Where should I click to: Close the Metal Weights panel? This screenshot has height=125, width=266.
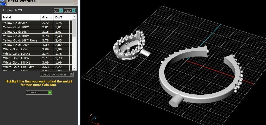tap(75, 2)
